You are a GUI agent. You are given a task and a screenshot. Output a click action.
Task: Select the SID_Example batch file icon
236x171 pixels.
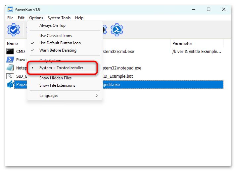pos(10,76)
